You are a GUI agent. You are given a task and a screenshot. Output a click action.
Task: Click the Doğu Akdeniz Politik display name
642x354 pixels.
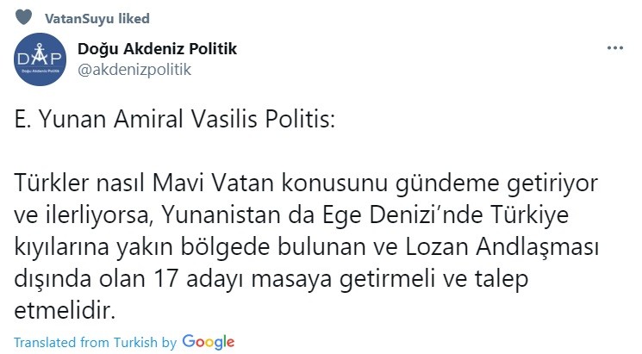click(x=157, y=49)
